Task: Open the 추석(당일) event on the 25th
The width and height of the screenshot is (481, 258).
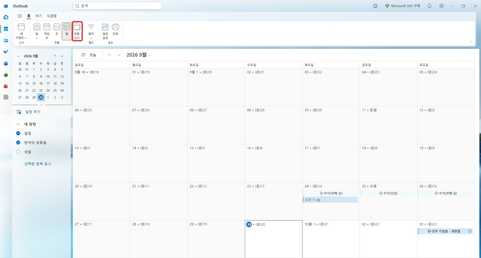Action: 388,193
